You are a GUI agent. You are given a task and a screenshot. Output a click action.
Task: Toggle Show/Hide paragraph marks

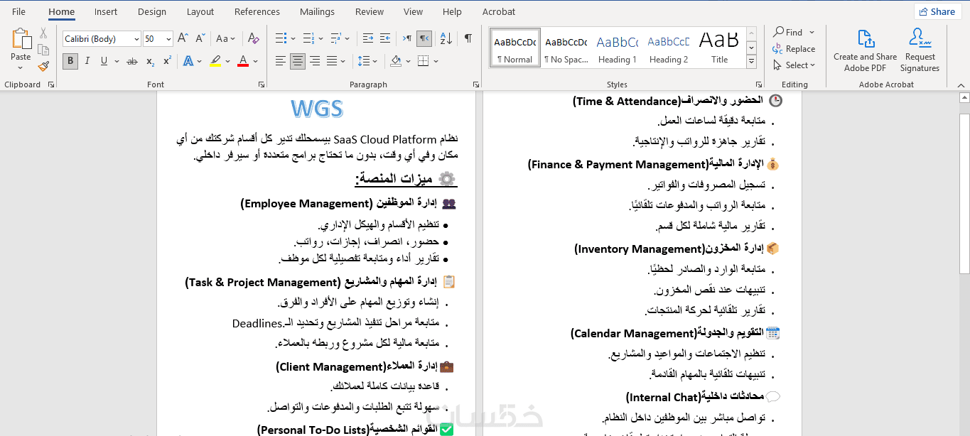(468, 39)
